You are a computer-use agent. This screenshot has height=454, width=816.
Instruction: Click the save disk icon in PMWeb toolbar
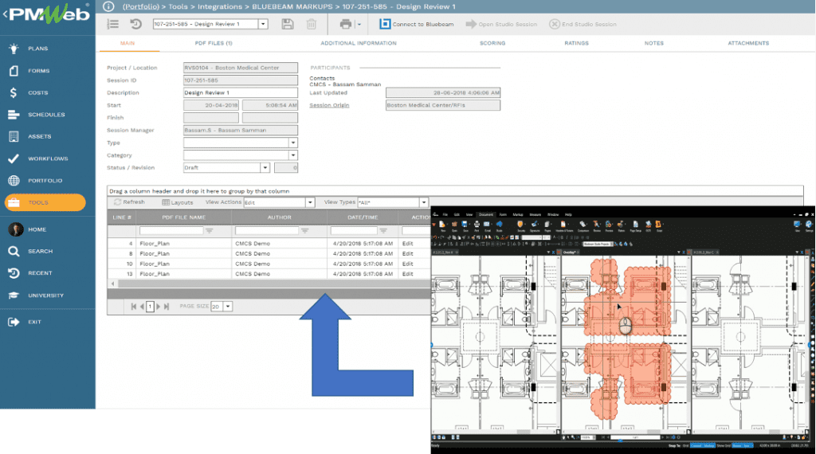coord(287,24)
